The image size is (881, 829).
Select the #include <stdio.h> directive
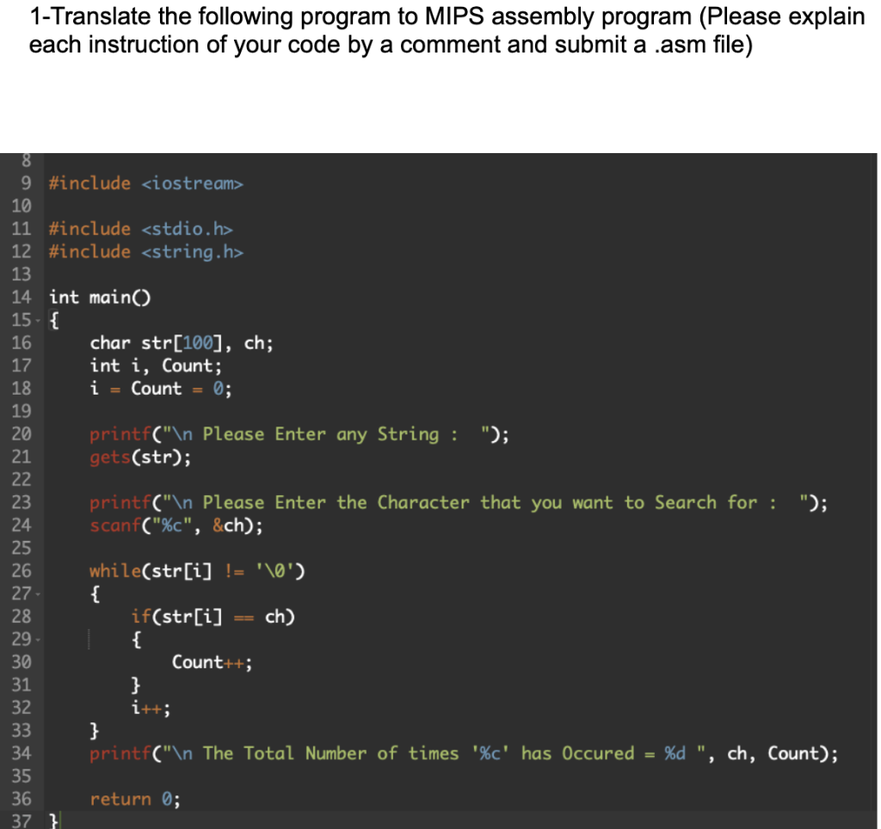pyautogui.click(x=138, y=228)
